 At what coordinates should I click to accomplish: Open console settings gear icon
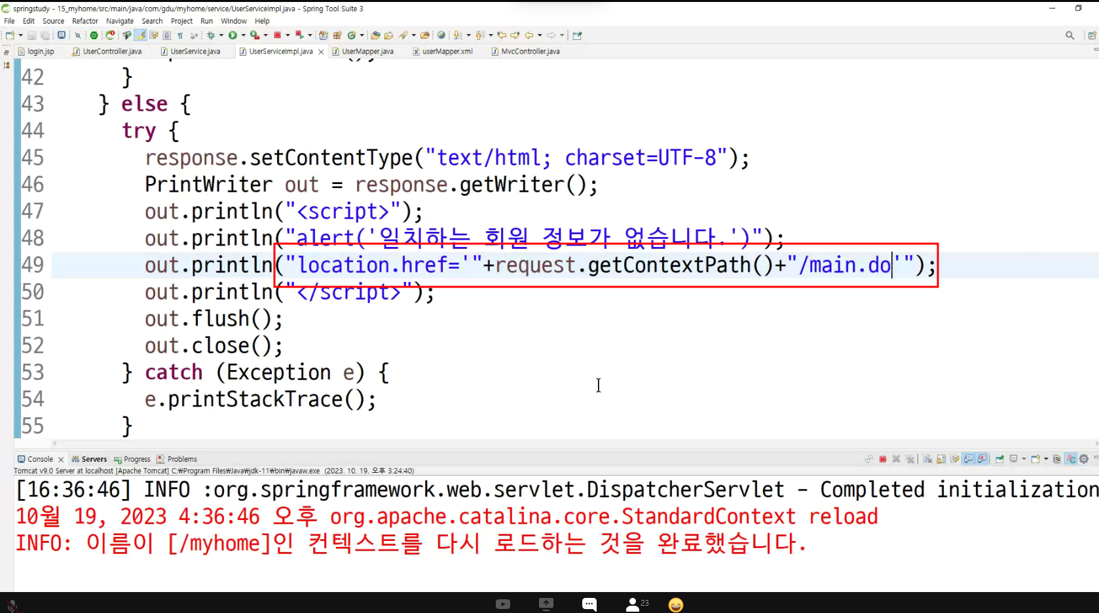point(1084,459)
